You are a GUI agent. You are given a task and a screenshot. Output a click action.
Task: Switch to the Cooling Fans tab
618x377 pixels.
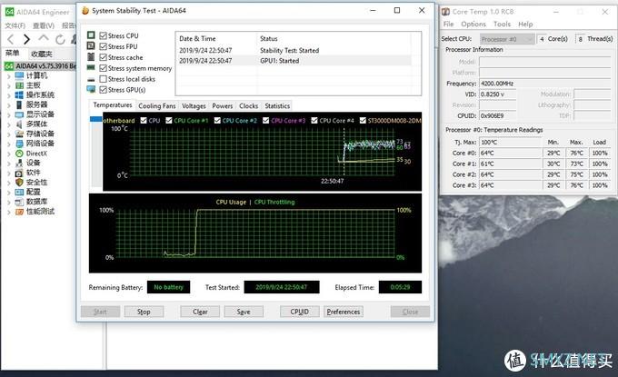tap(157, 105)
